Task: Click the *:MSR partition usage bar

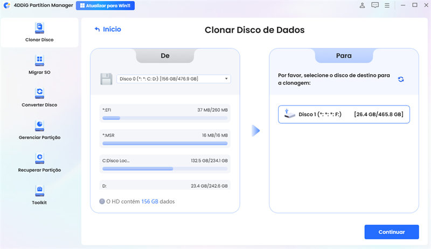Action: (165, 143)
